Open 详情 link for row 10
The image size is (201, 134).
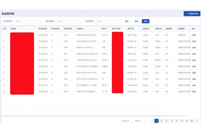(194, 91)
